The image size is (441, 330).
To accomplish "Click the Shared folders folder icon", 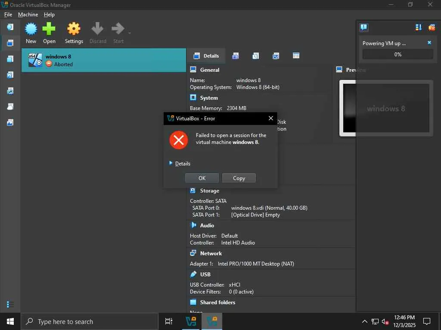I will pos(193,302).
